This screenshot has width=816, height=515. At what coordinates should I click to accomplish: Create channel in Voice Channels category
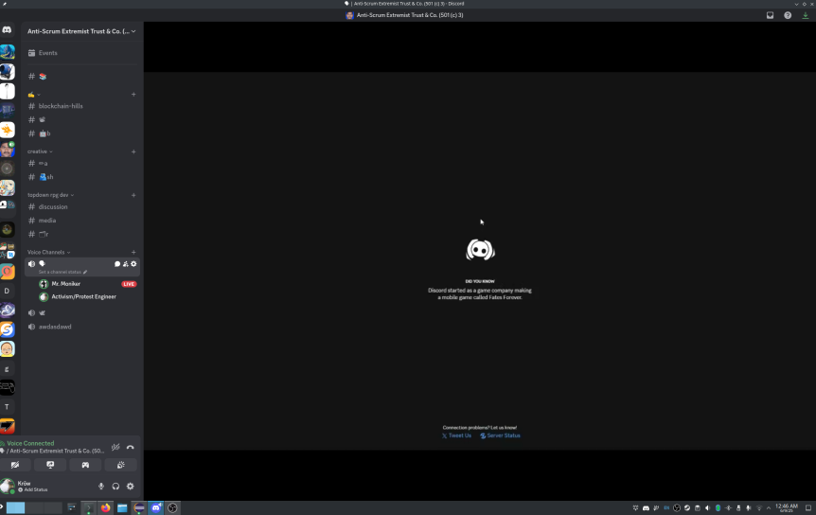pos(133,253)
